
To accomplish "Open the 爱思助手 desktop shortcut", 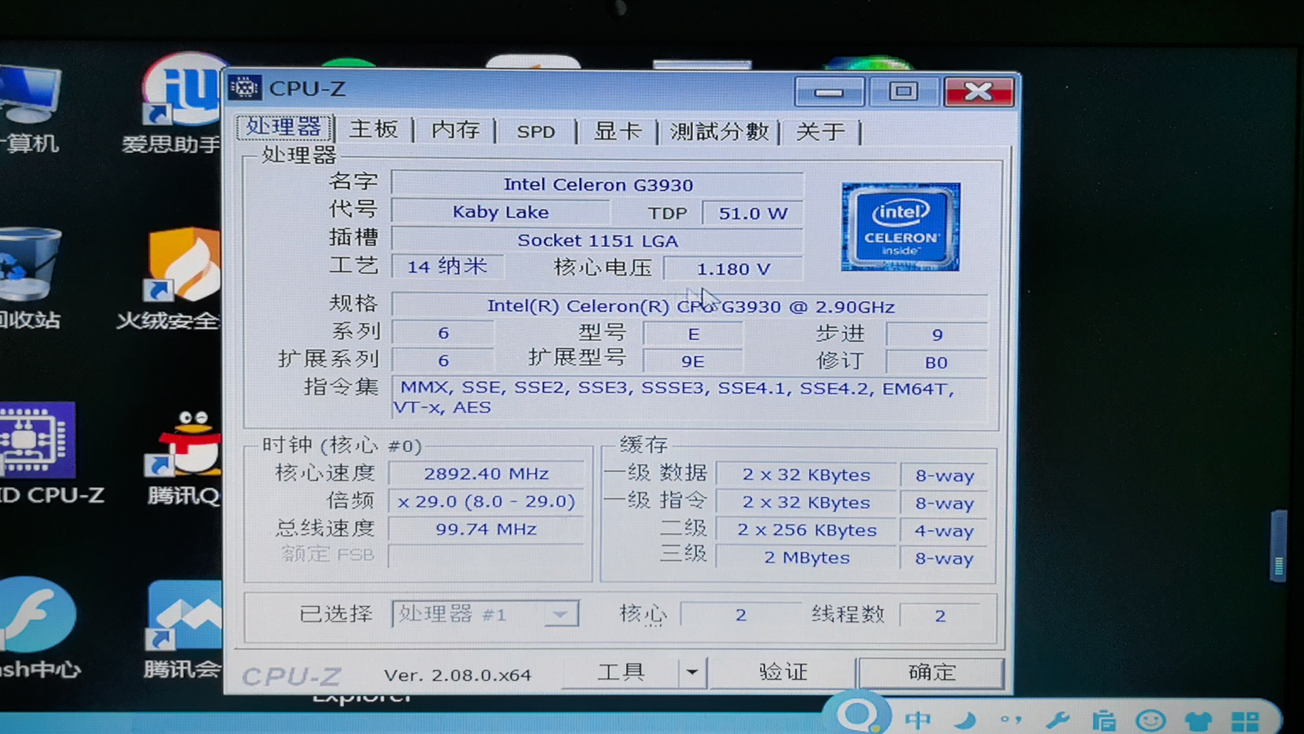I will tap(182, 102).
